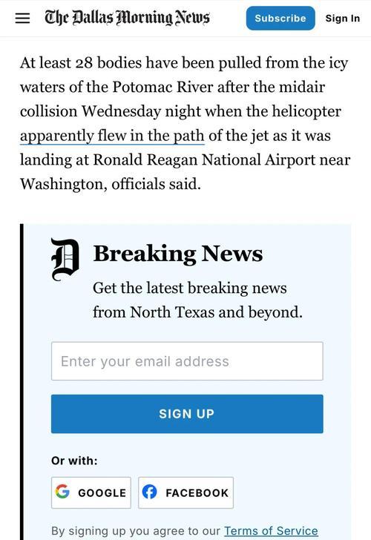Click the gothic D newsletter logo
This screenshot has height=540, width=371.
(65, 260)
